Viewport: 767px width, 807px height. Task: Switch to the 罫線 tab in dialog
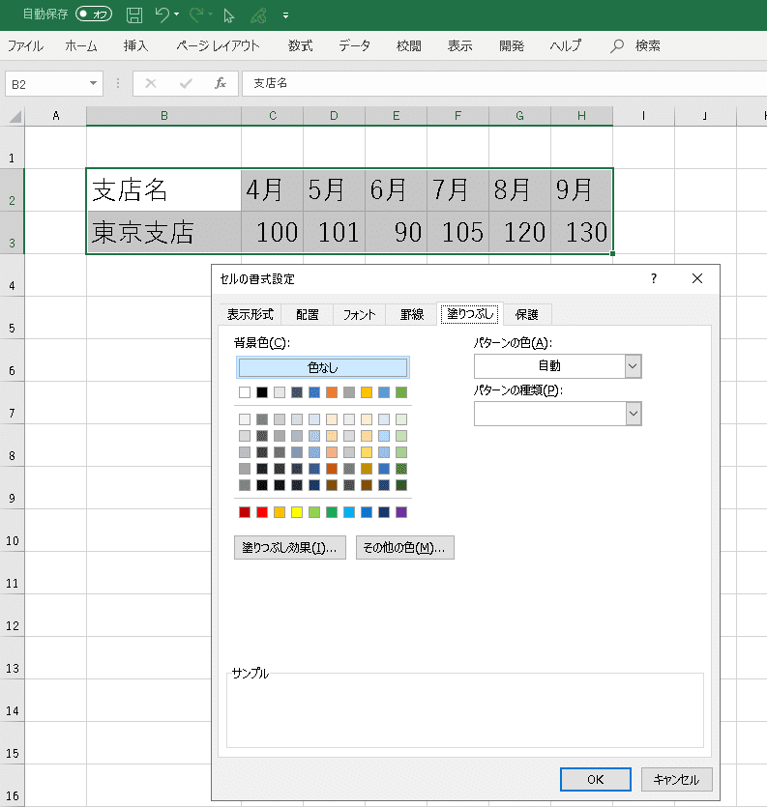(412, 314)
